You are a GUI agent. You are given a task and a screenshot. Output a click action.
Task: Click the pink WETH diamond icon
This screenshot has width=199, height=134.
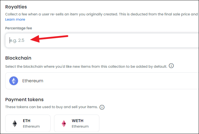64,124
